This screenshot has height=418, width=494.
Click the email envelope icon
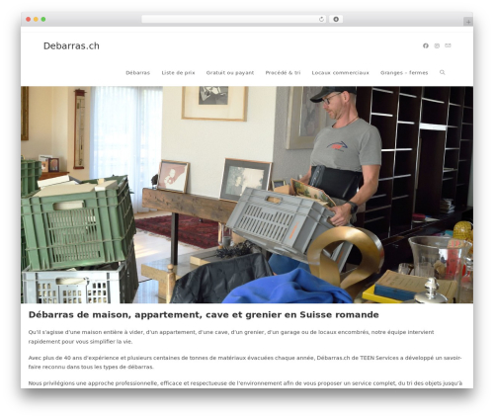coord(448,45)
